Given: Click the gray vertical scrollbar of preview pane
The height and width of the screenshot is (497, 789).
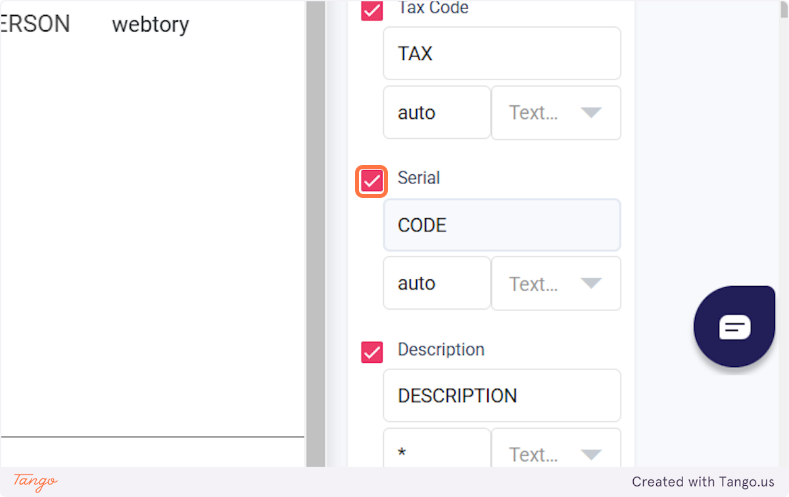Looking at the screenshot, I should (x=316, y=234).
